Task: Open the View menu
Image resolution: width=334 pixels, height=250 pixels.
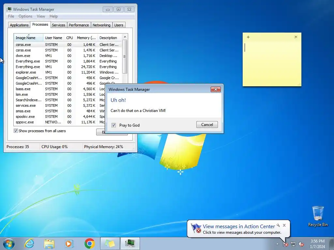Action: click(x=41, y=16)
